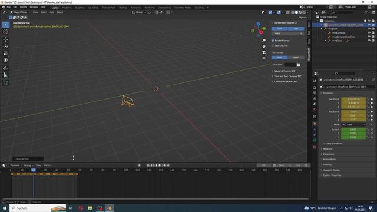Open the Options button in viewport header
This screenshot has width=377, height=212.
coord(304,18)
